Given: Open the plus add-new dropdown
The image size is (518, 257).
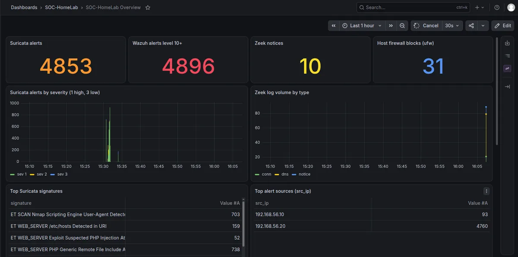Looking at the screenshot, I should pyautogui.click(x=480, y=7).
